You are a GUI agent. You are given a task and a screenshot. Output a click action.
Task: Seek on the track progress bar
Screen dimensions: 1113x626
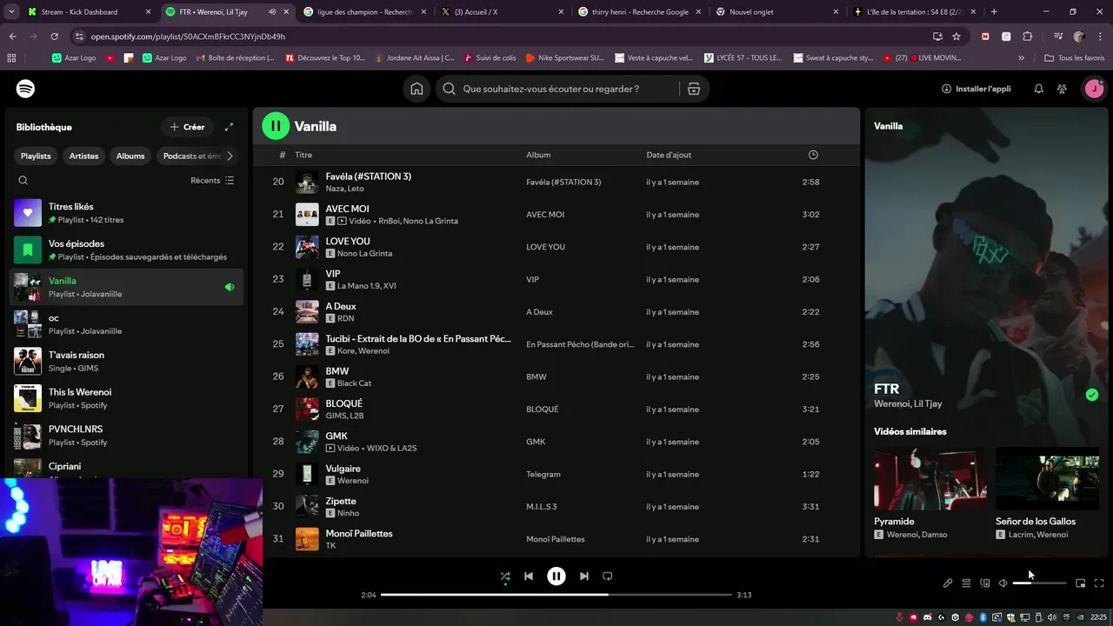pos(556,595)
